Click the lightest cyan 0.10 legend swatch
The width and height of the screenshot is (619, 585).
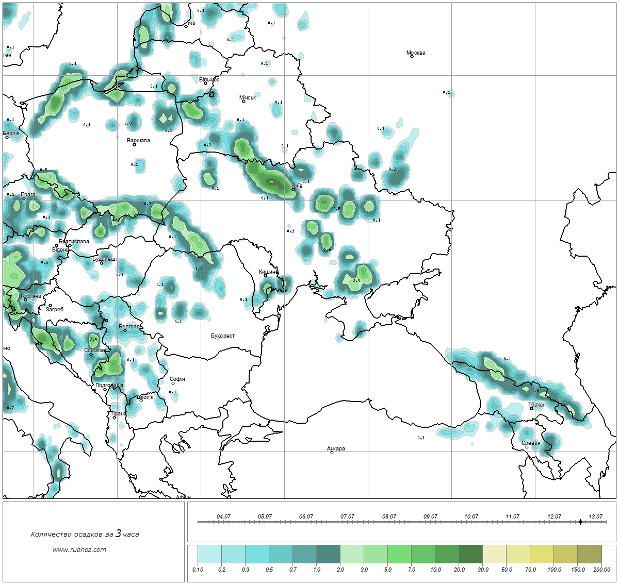pos(209,555)
